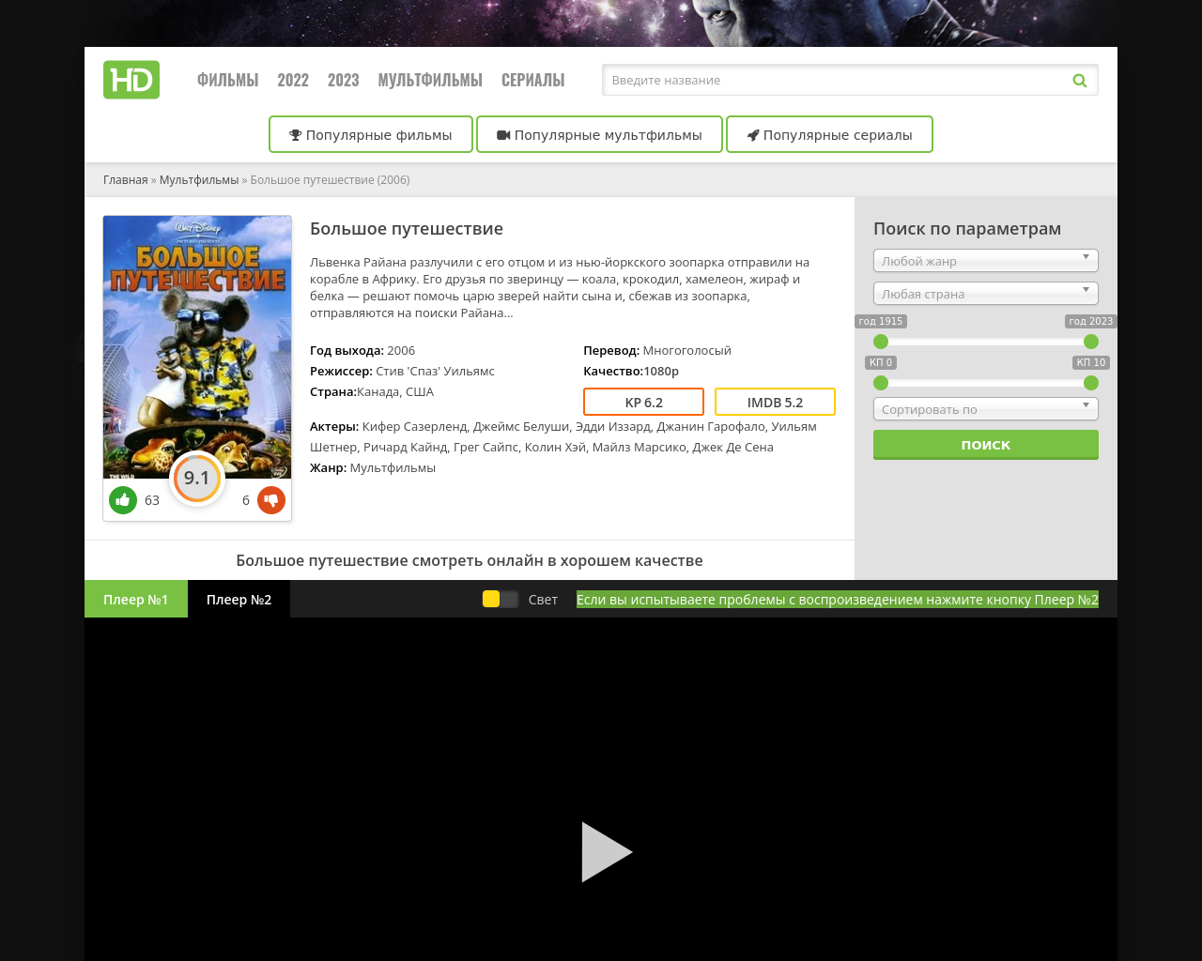Image resolution: width=1202 pixels, height=961 pixels.
Task: Play the video with center play button
Action: coord(607,852)
